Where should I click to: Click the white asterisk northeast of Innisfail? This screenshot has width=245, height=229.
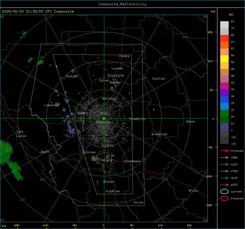pyautogui.click(x=129, y=93)
